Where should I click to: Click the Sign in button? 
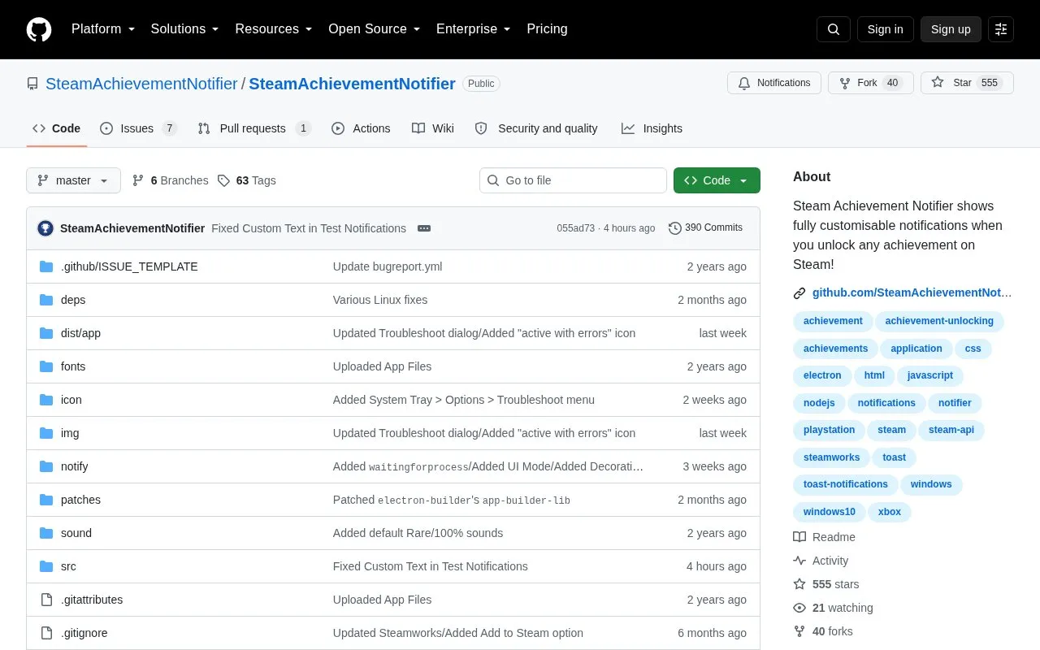pyautogui.click(x=885, y=29)
